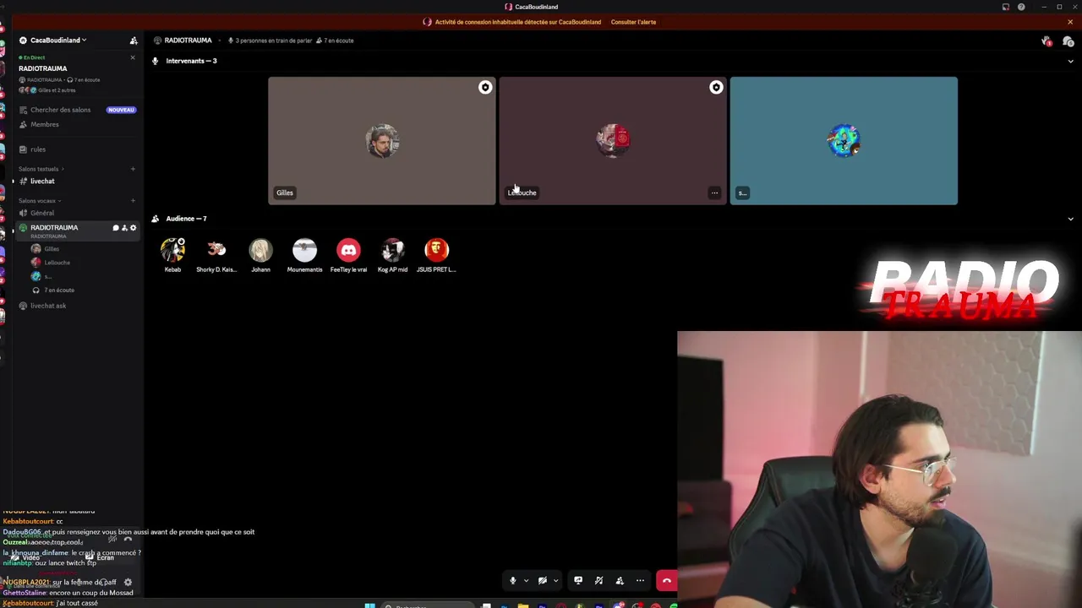Open Chercher des salons

78,110
